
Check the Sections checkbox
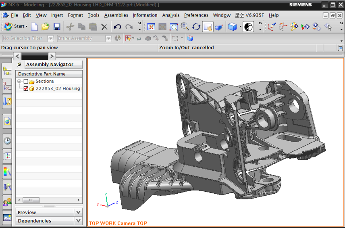click(x=26, y=81)
